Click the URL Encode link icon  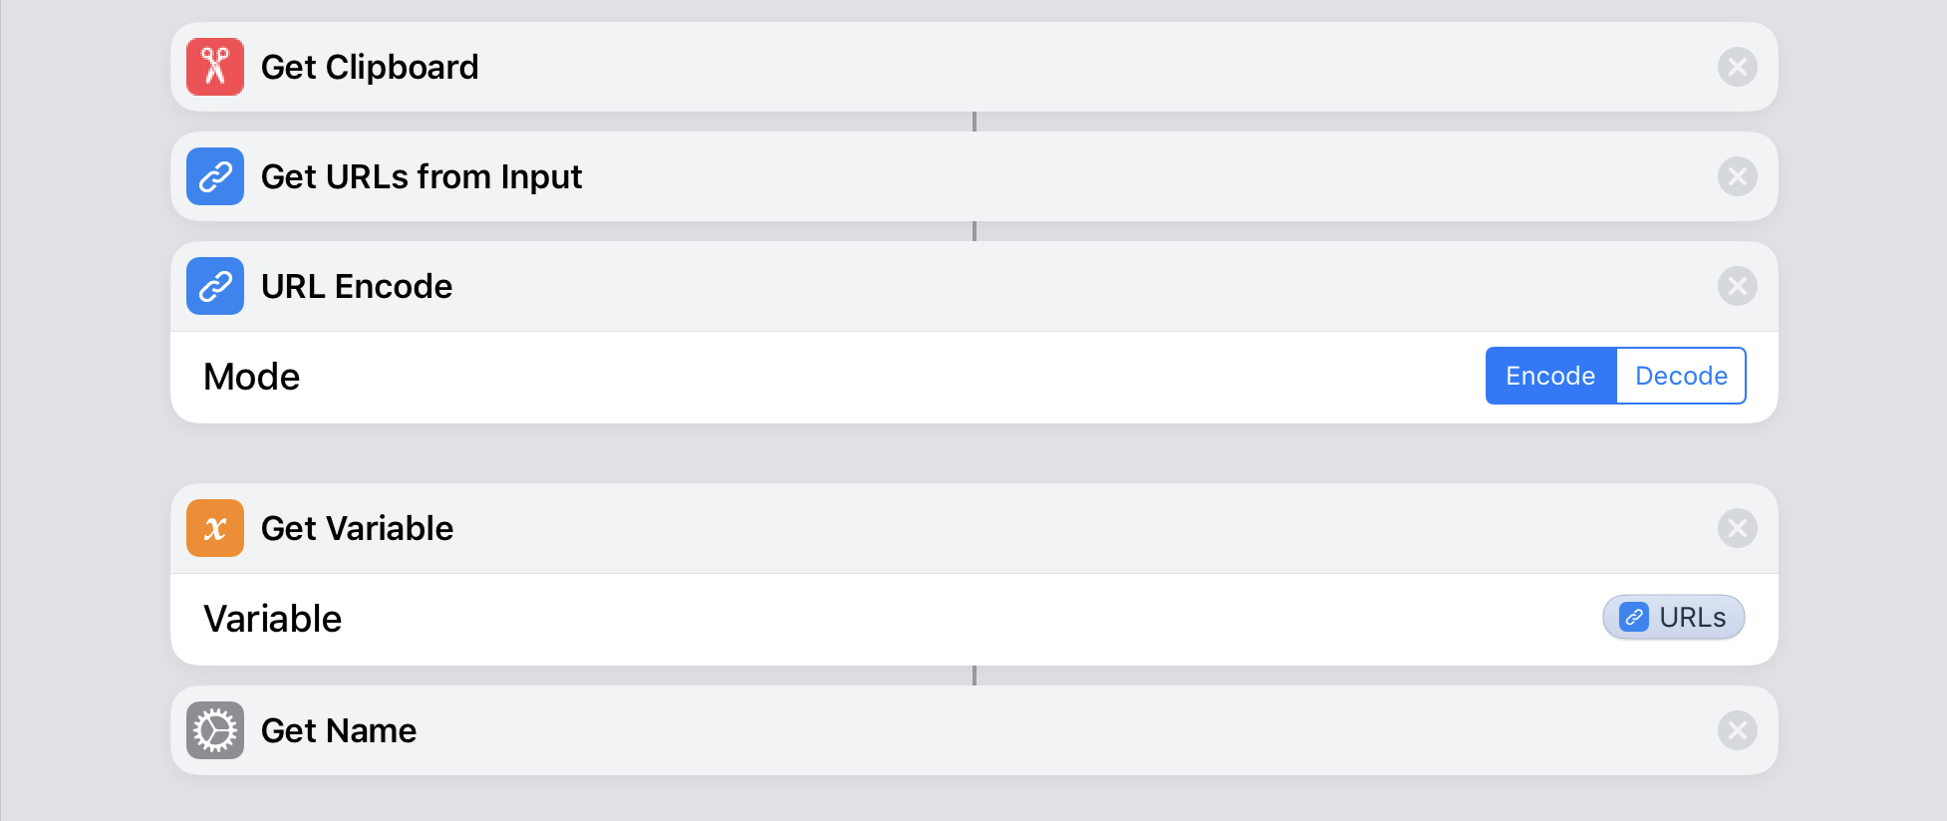pos(215,286)
